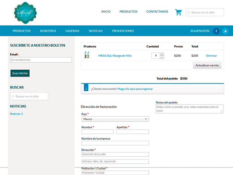Focus the Nombre input field

pyautogui.click(x=98, y=132)
